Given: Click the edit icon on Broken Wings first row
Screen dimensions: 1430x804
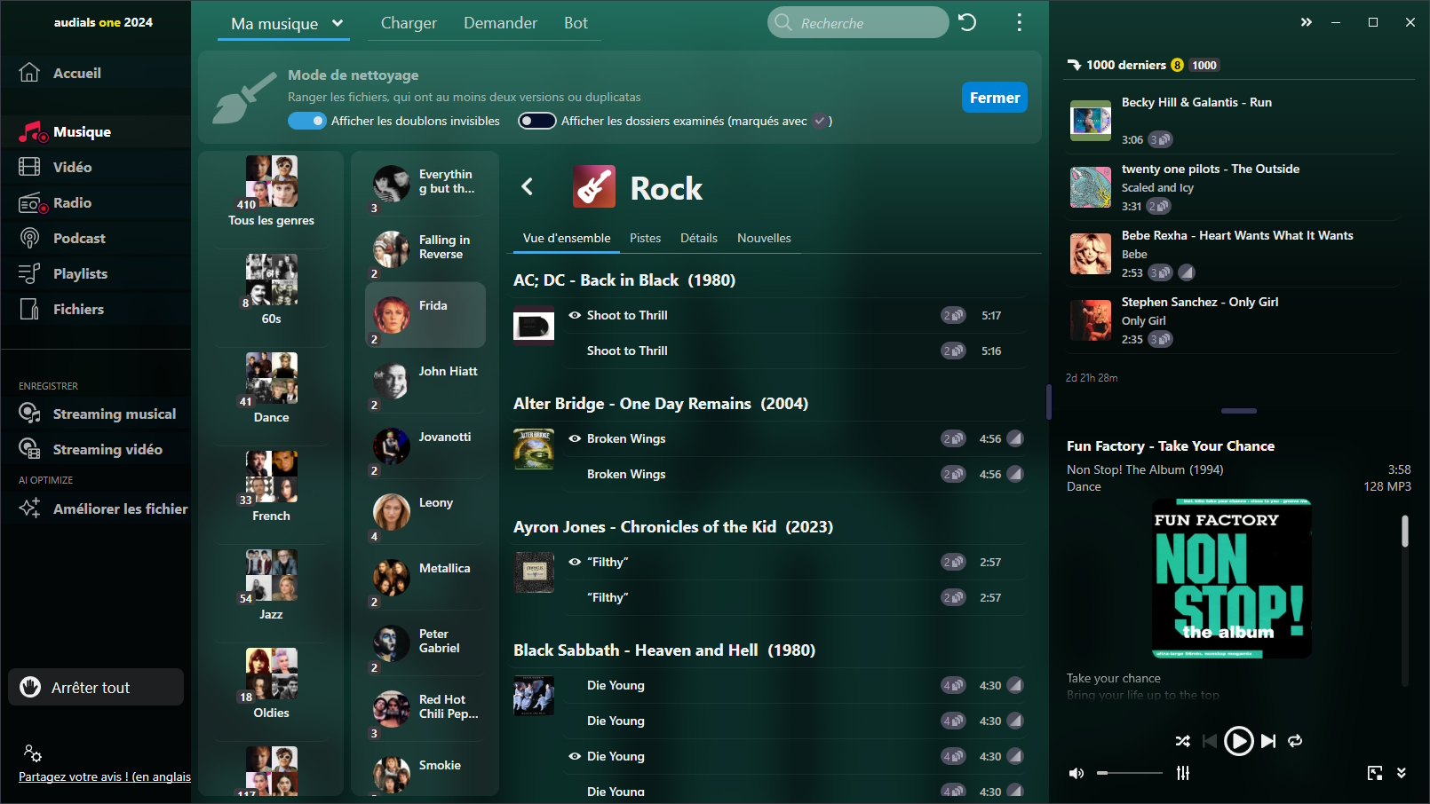Looking at the screenshot, I should [x=1015, y=438].
